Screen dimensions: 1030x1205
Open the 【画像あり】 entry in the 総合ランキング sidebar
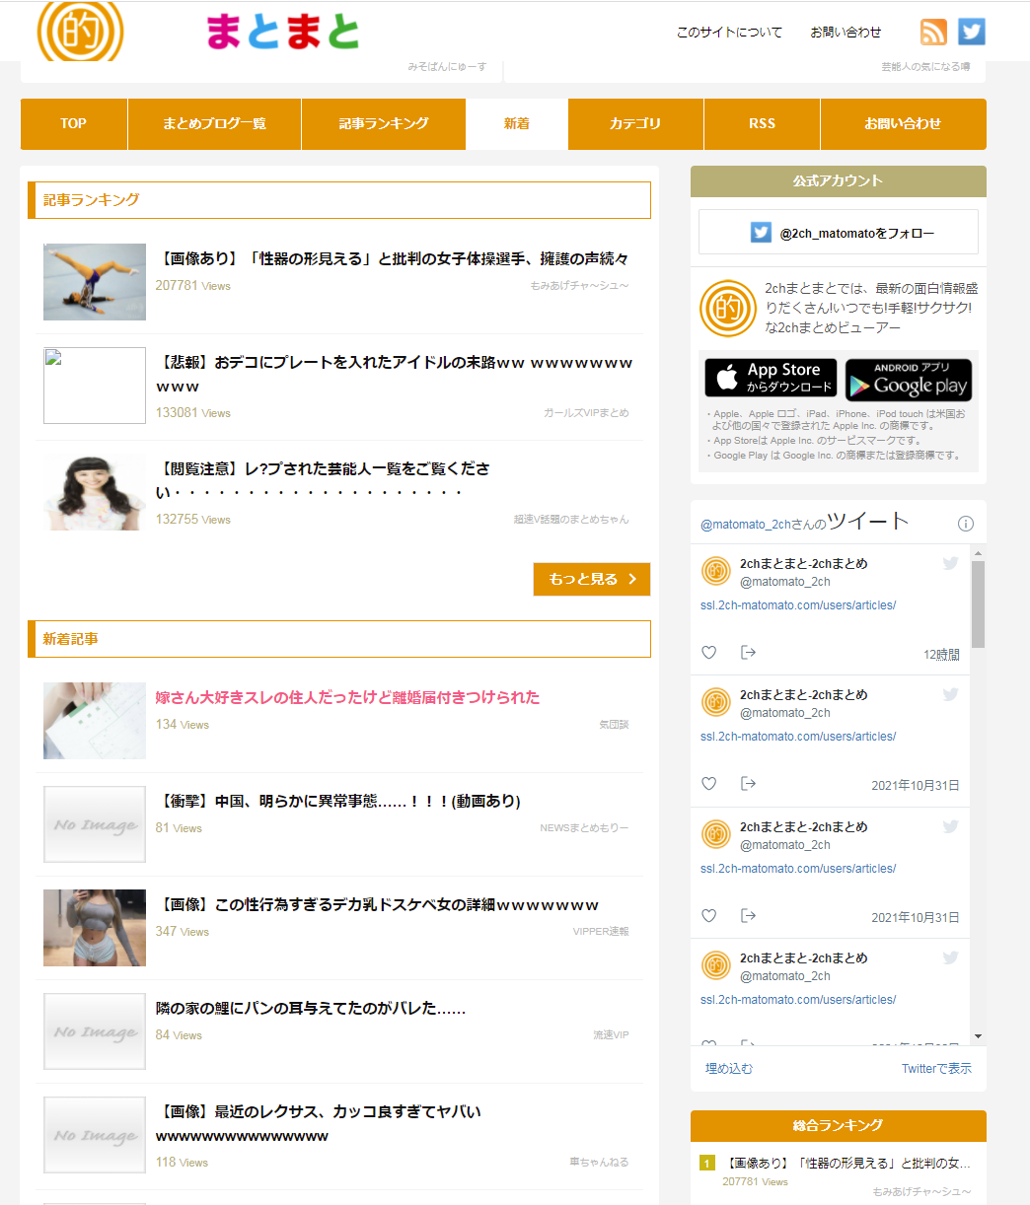tap(848, 1164)
